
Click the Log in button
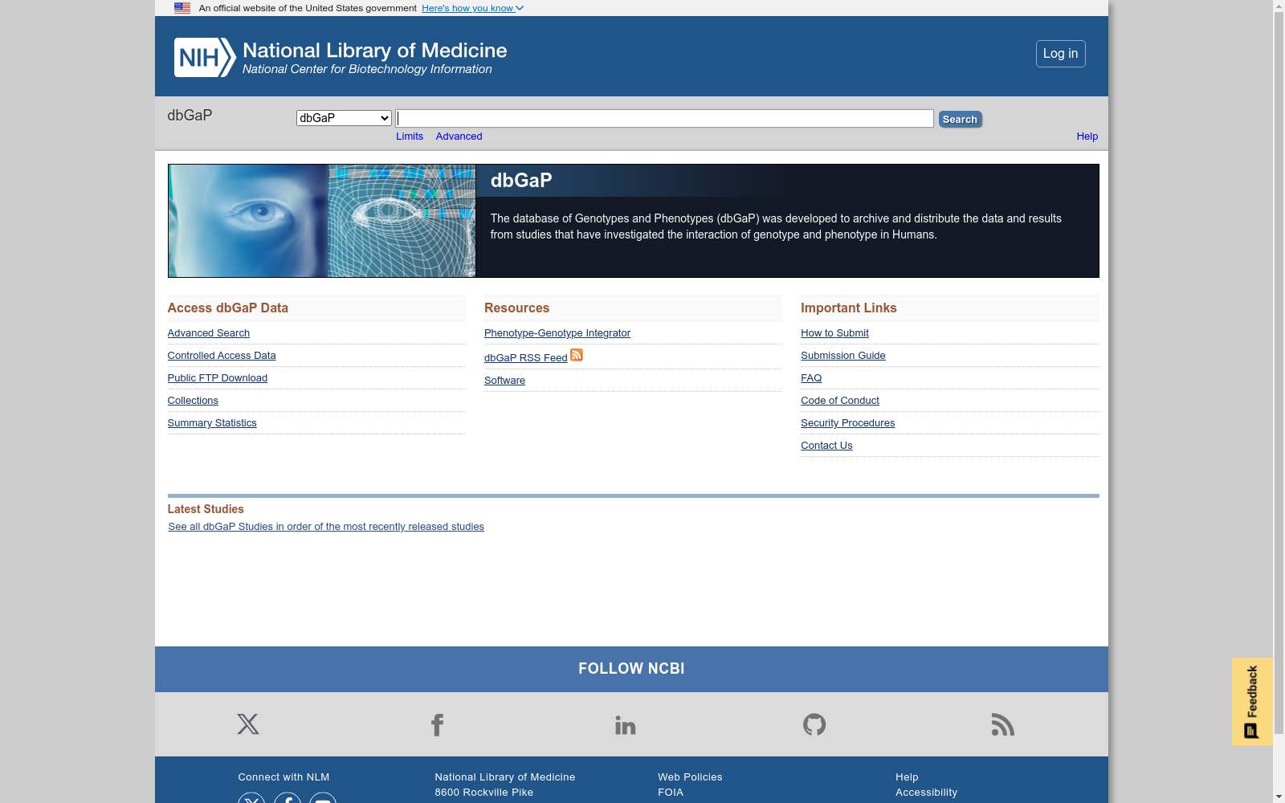point(1060,54)
